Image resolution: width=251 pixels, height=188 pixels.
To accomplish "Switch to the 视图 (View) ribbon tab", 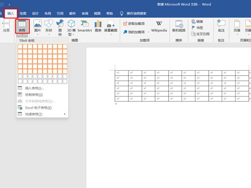I will point(97,13).
